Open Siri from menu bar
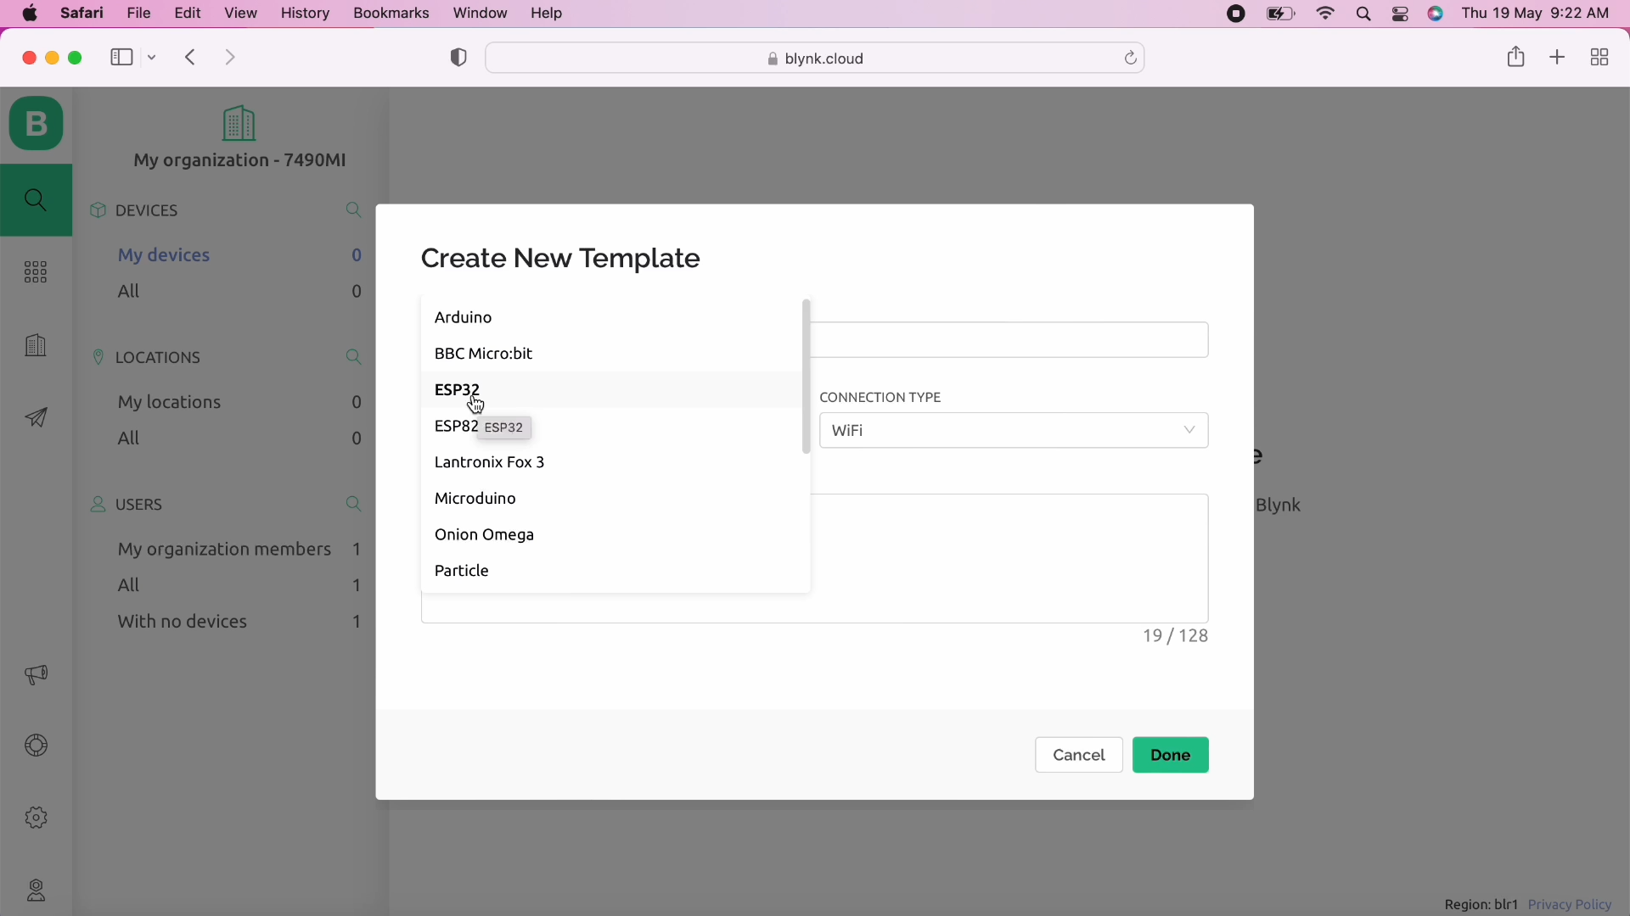This screenshot has height=916, width=1630. (x=1437, y=14)
